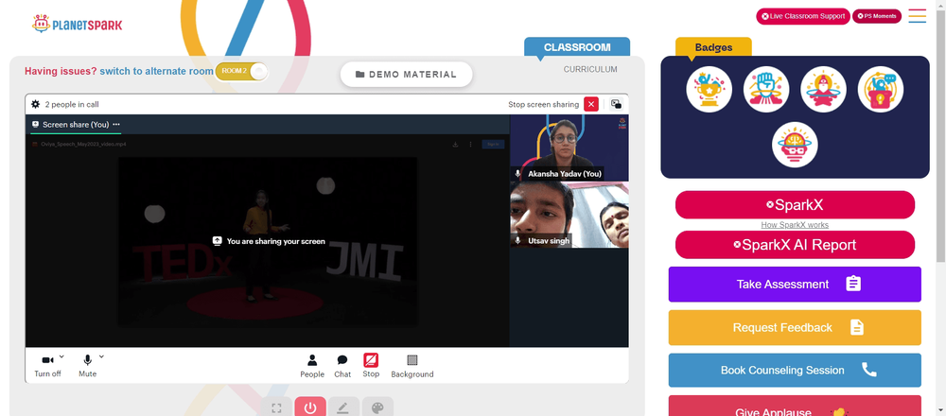The height and width of the screenshot is (416, 946).
Task: Open the color palette tool
Action: pyautogui.click(x=377, y=407)
